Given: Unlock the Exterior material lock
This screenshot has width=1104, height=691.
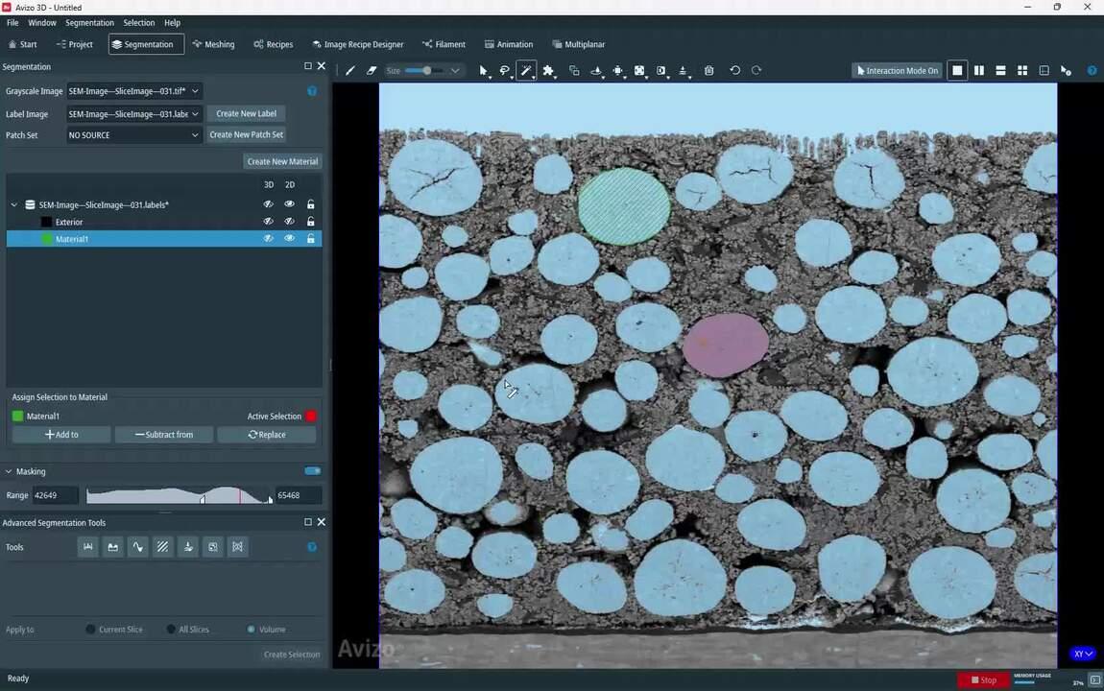Looking at the screenshot, I should tap(310, 222).
